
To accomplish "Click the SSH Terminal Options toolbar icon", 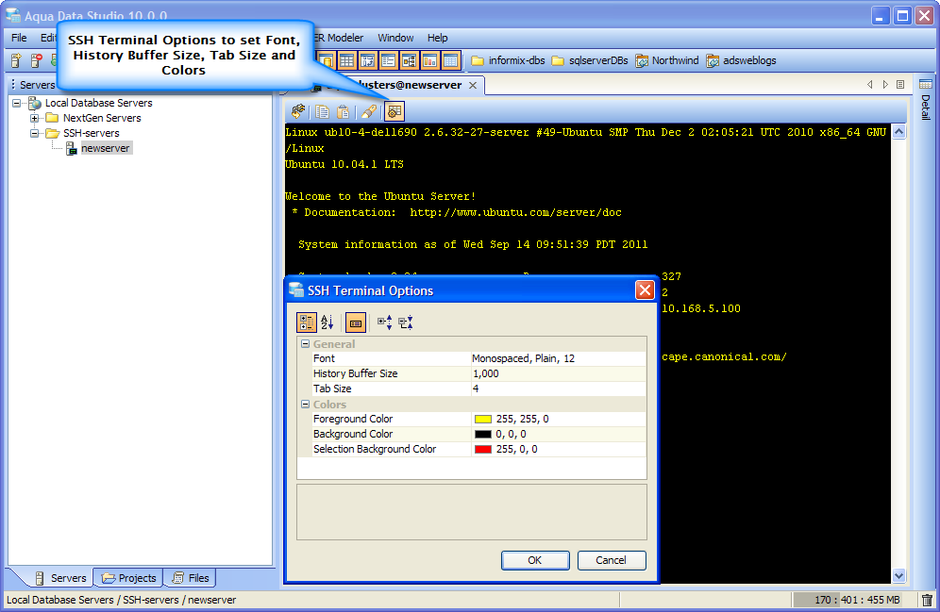I will click(x=394, y=111).
